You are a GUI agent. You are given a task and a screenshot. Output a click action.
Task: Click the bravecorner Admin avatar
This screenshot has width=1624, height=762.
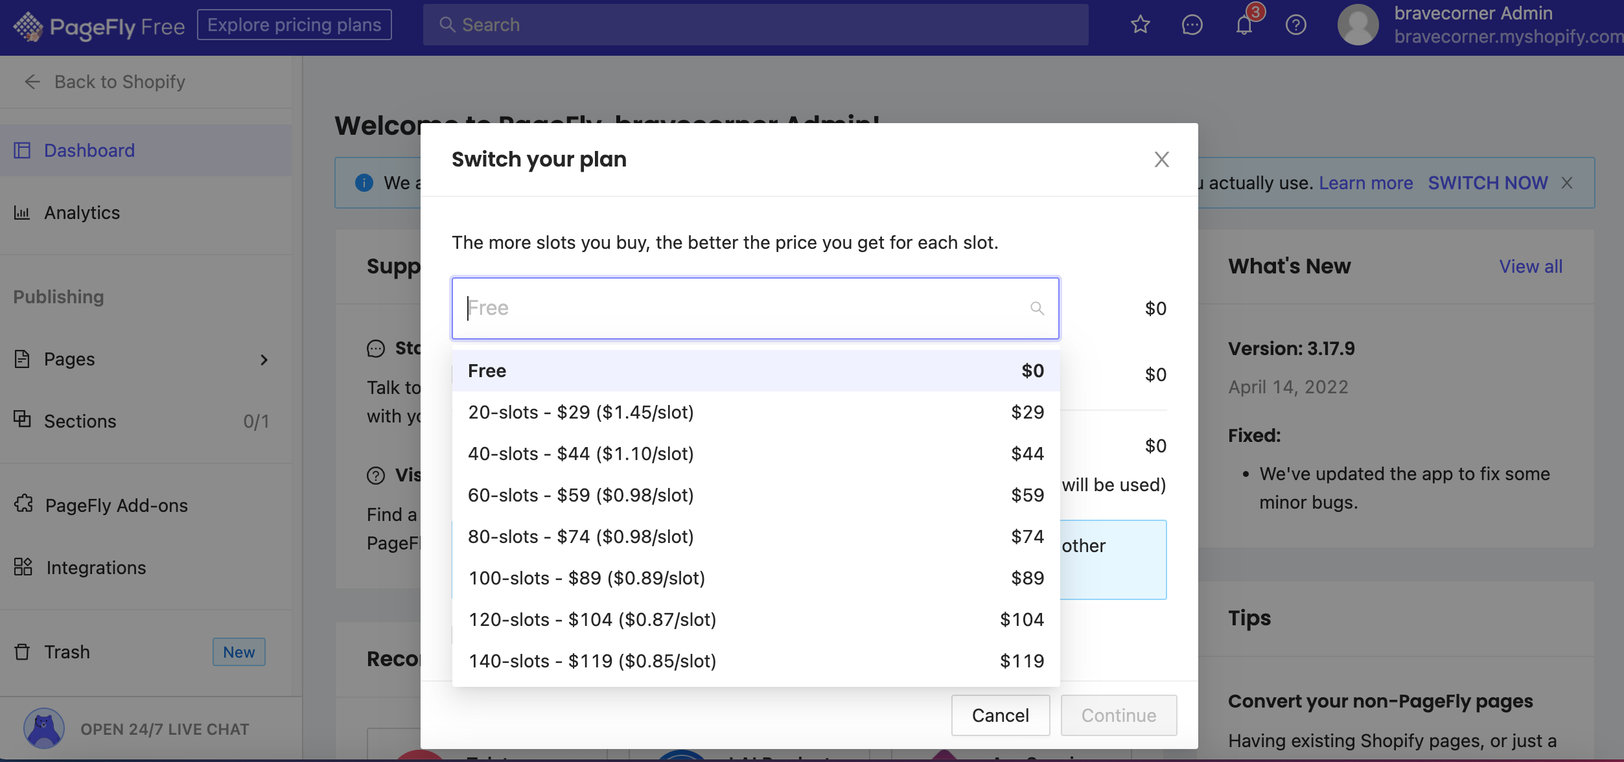click(1358, 25)
